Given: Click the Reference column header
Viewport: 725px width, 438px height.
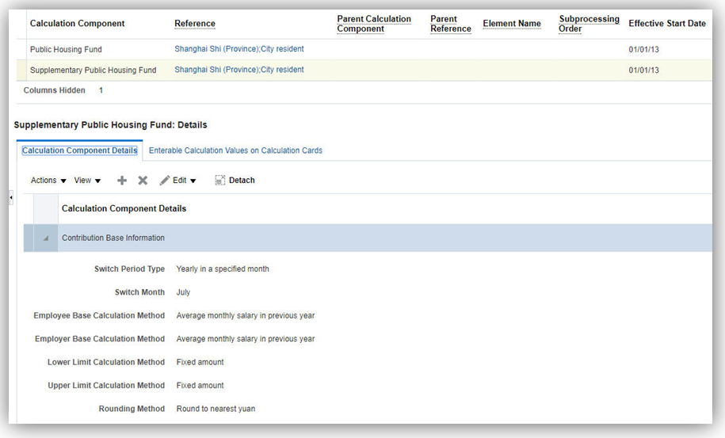Looking at the screenshot, I should click(x=195, y=24).
